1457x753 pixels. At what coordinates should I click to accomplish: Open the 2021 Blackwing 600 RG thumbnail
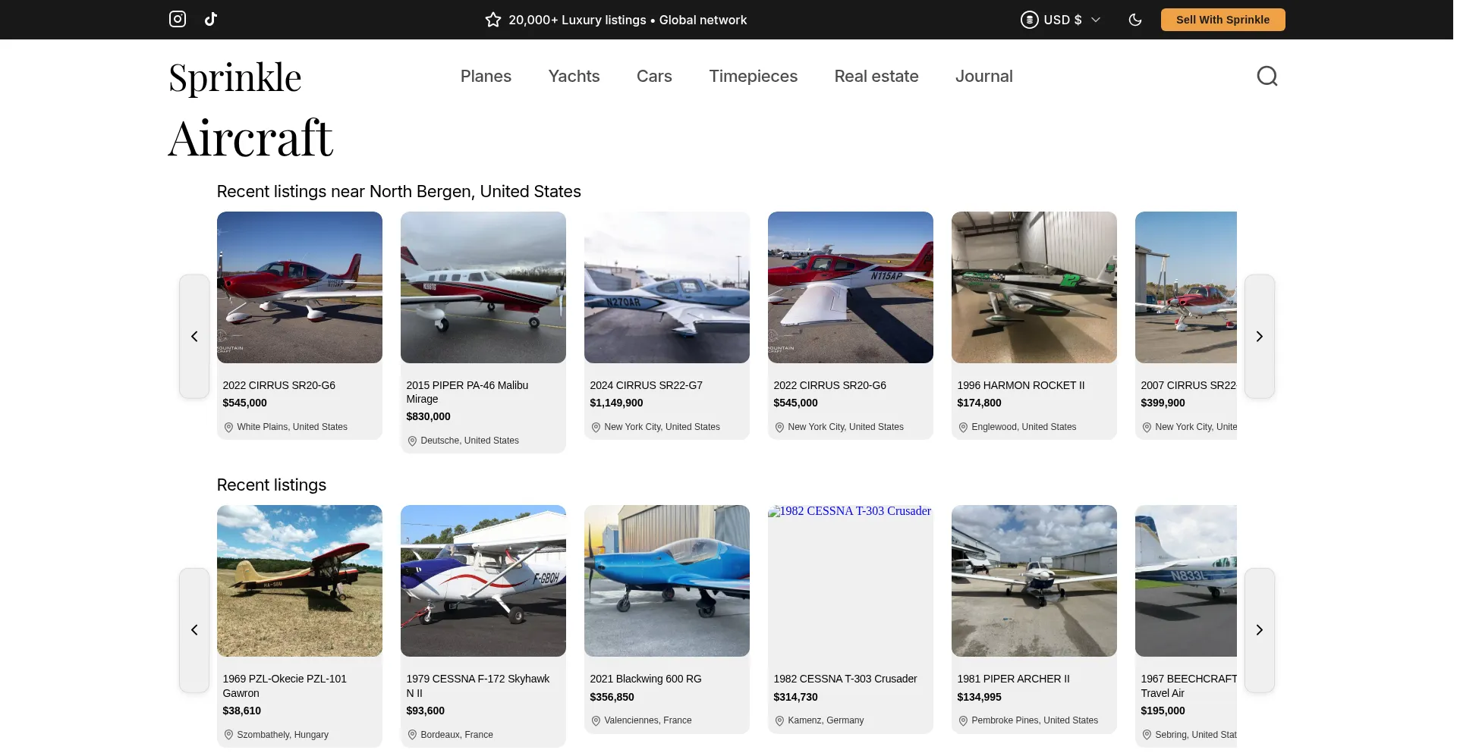click(666, 581)
